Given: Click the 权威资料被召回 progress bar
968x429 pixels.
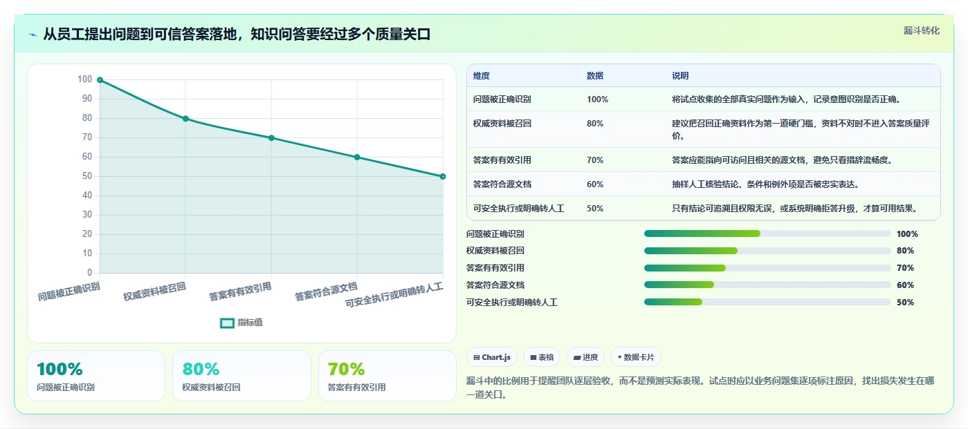Looking at the screenshot, I should pyautogui.click(x=767, y=251).
